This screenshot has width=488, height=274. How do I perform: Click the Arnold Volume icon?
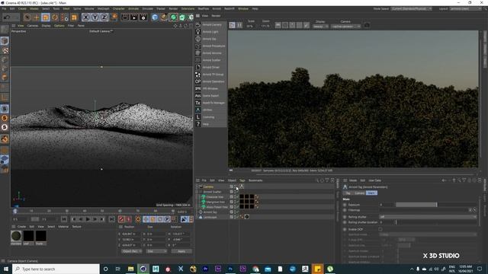point(198,53)
